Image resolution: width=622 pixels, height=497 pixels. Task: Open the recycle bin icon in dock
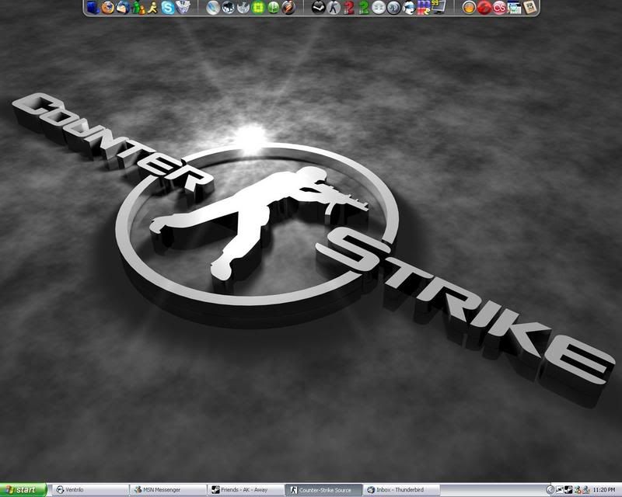tap(183, 8)
